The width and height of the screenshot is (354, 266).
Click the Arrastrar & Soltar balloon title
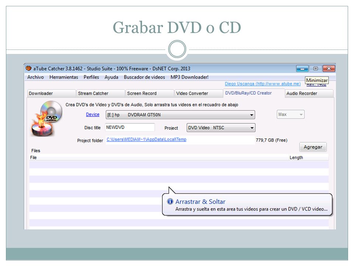pos(200,202)
